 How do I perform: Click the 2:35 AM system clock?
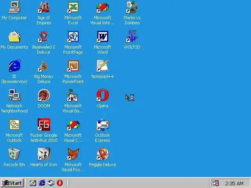pos(235,183)
